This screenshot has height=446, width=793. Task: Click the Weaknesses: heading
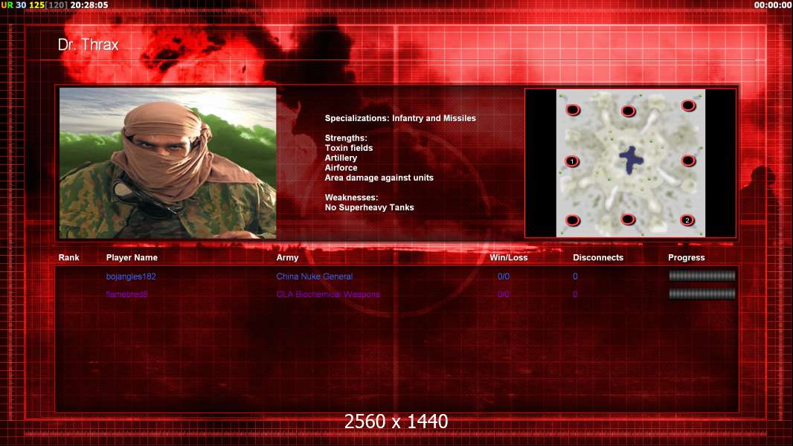tap(351, 198)
